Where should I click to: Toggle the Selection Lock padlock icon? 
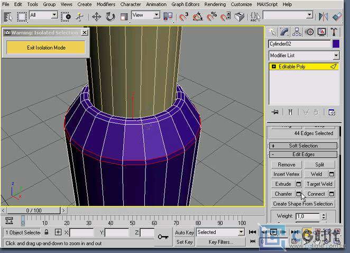[x=47, y=232]
